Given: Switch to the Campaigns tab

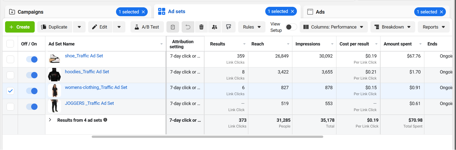Looking at the screenshot, I should pyautogui.click(x=30, y=12).
